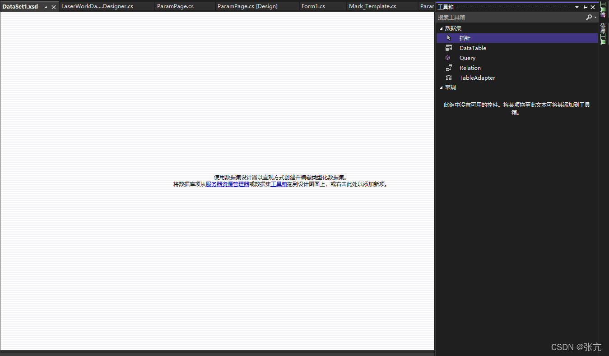Collapse the 数据集 toolbox group
Viewport: 609px width, 356px height.
[x=441, y=28]
